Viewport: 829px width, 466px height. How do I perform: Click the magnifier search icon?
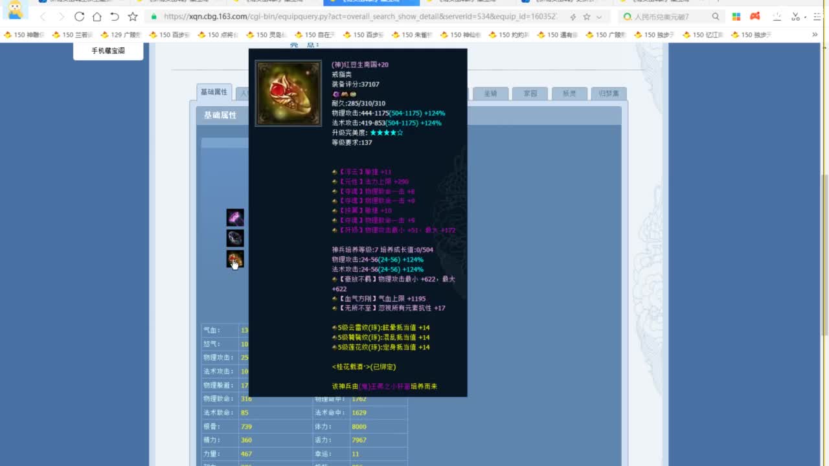pos(716,17)
